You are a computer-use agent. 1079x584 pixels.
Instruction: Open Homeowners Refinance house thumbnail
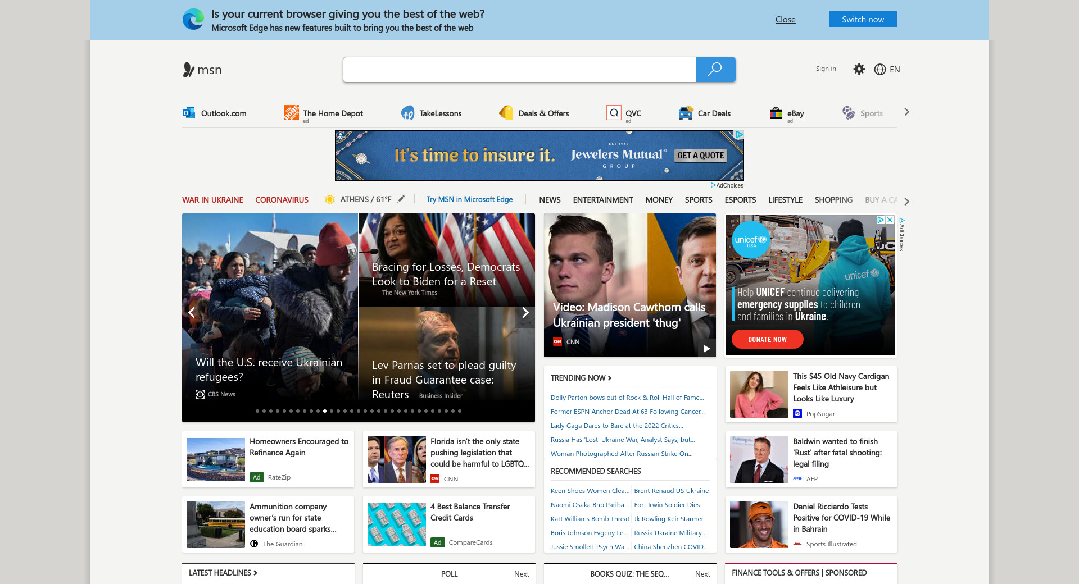(x=216, y=459)
